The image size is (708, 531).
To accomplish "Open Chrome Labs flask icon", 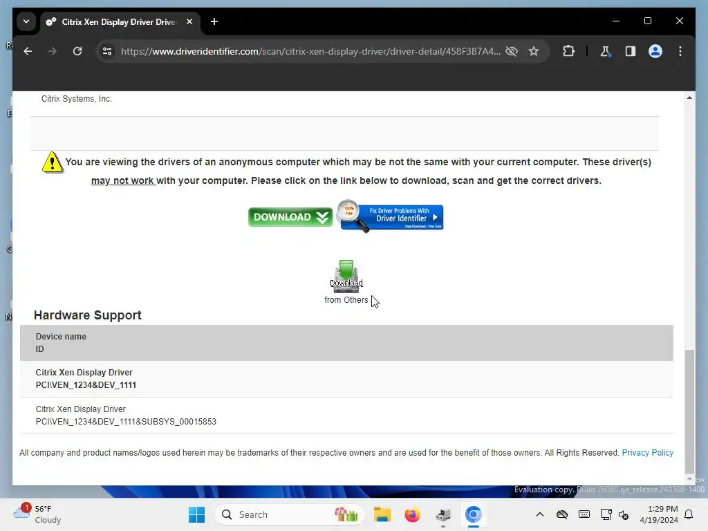I will pos(606,51).
